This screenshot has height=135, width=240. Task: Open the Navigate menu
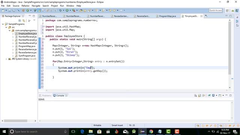point(36,6)
